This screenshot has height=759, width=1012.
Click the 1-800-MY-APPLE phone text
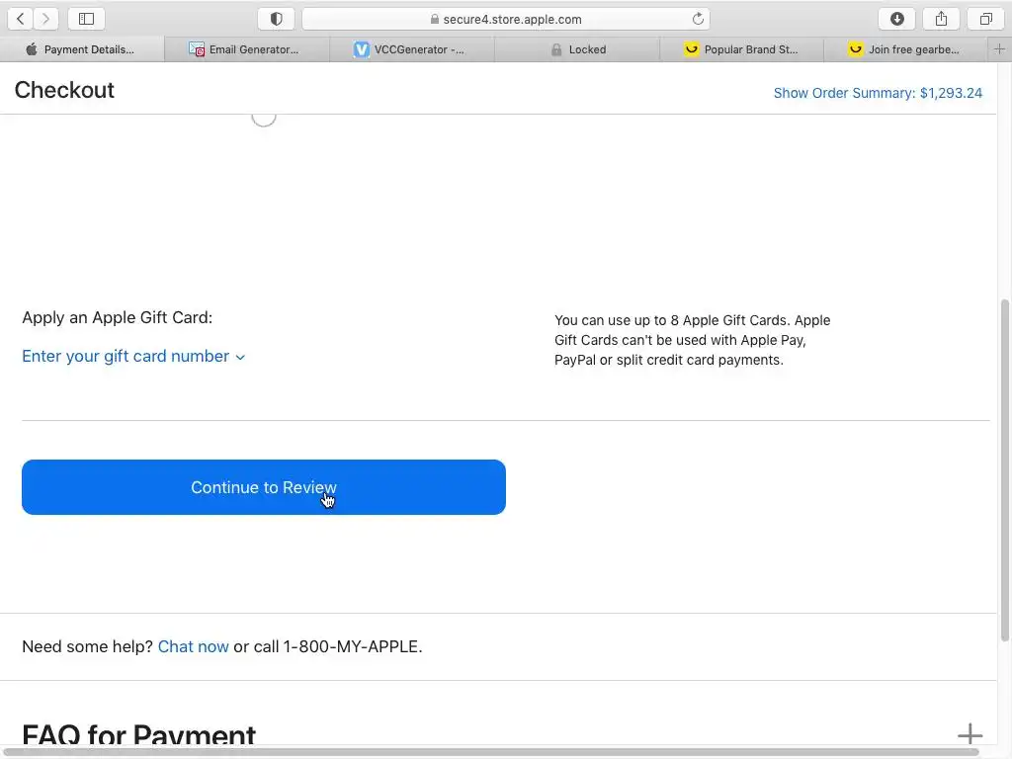point(351,646)
